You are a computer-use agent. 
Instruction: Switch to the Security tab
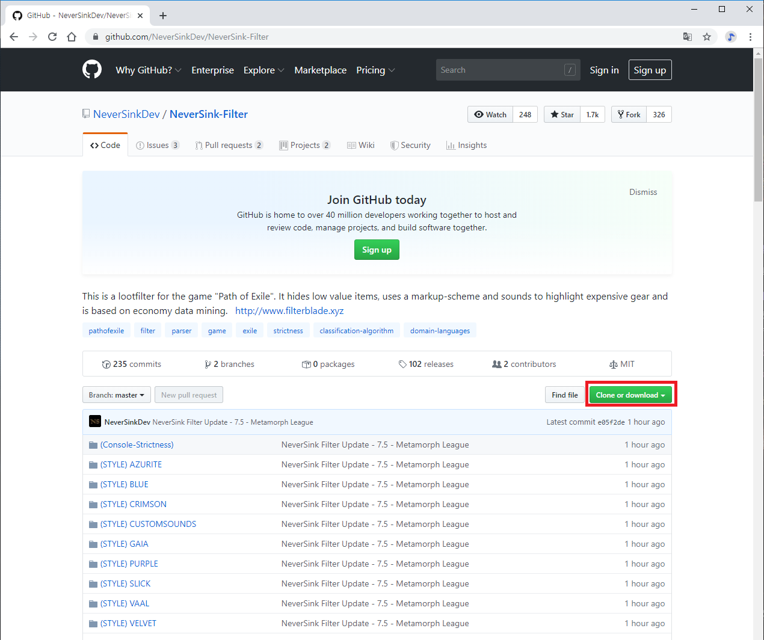410,145
